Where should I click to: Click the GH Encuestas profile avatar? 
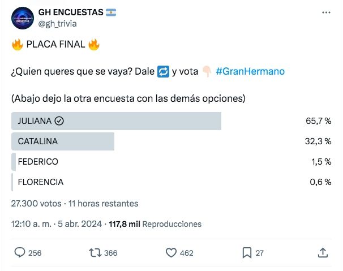click(22, 18)
